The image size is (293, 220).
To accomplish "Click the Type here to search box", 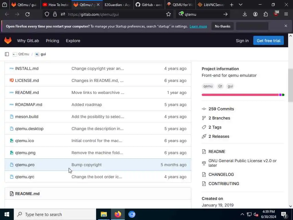I will (55, 214).
